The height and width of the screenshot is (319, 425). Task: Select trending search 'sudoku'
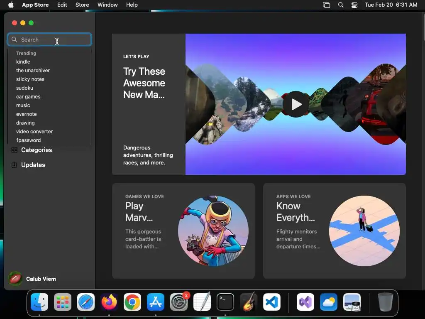(24, 88)
